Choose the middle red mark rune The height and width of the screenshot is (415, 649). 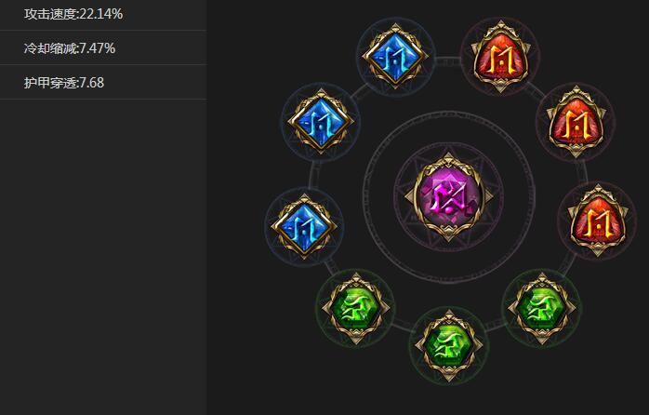click(x=576, y=122)
